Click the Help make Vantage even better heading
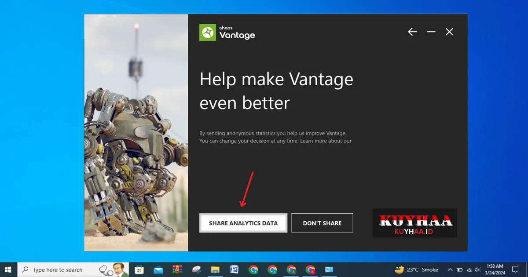The image size is (528, 277). point(276,91)
